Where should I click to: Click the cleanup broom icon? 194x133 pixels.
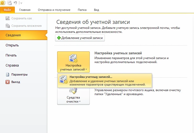click(73, 91)
